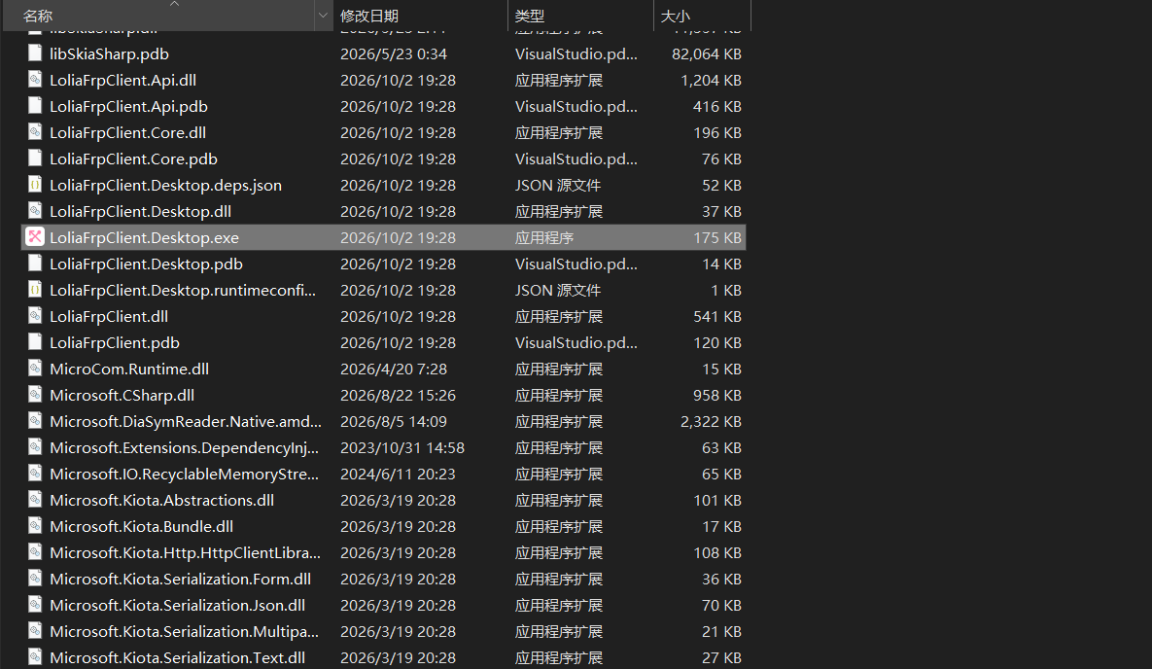Click the Microsoft.Kiota.Serialization.Text.dll file icon
This screenshot has width=1152, height=669.
[35, 657]
